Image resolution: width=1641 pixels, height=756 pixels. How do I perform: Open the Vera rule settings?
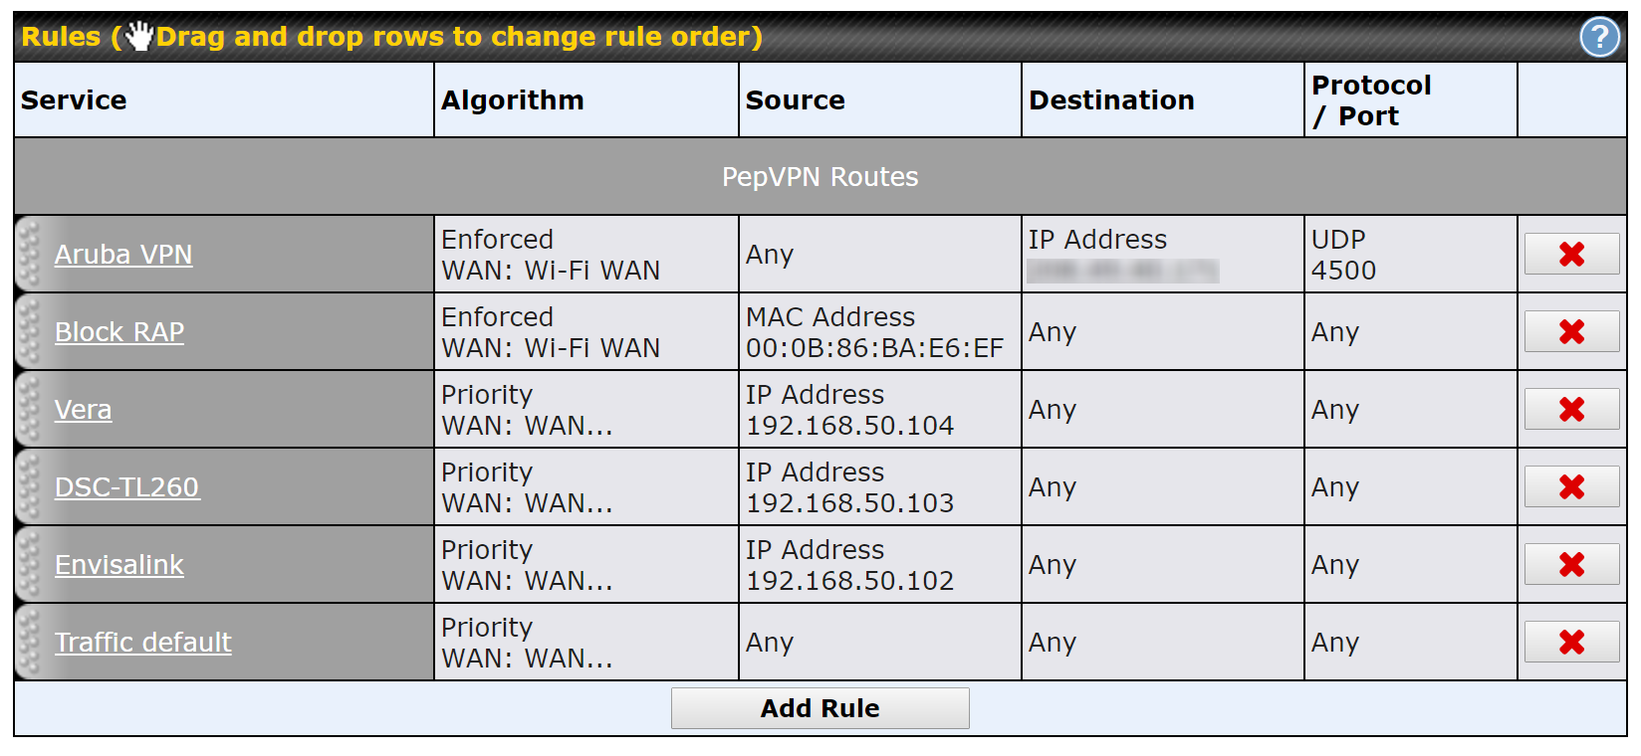point(83,410)
